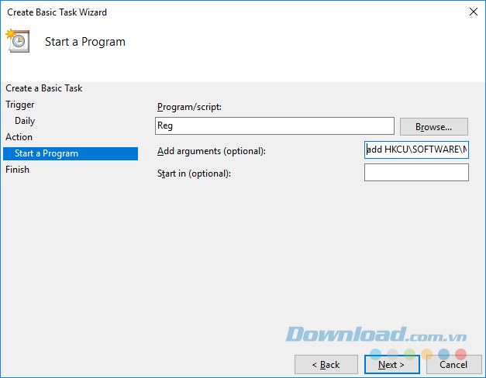
Task: Select the highlighted Start a Program step
Action: (47, 153)
